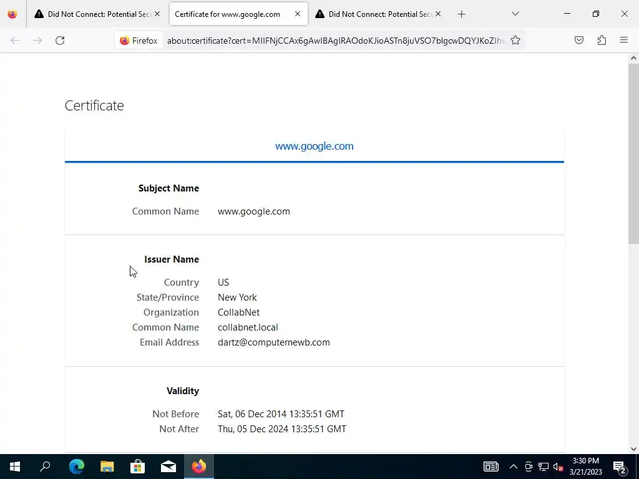Open the Windows Start menu
This screenshot has width=639, height=479.
click(15, 467)
